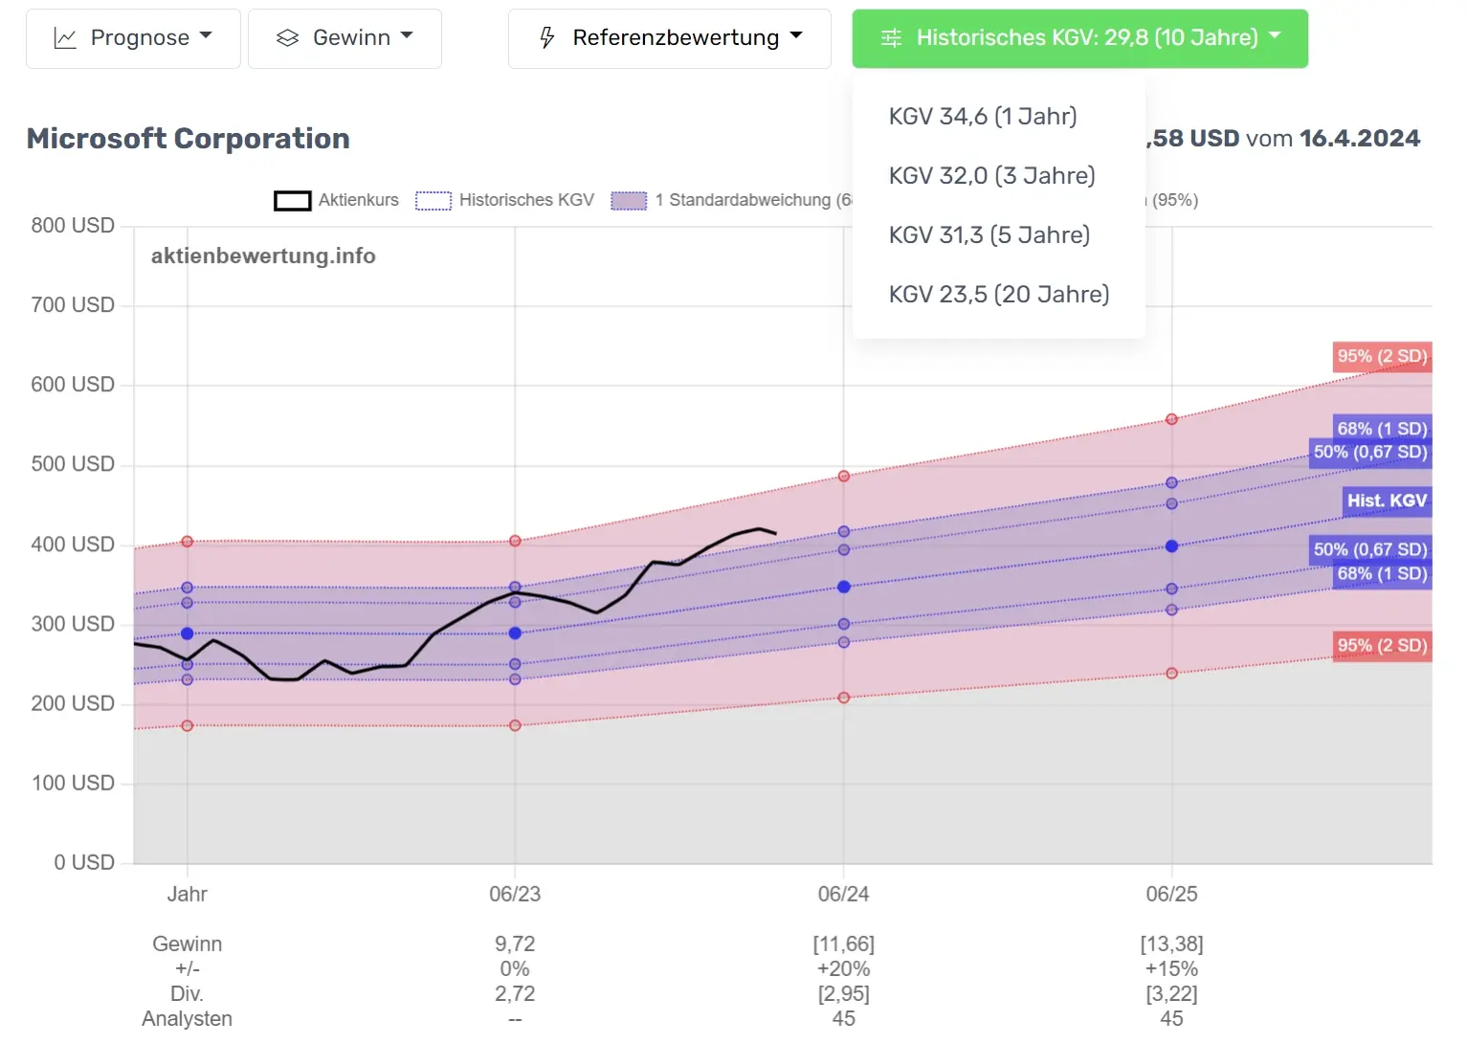Viewport: 1467px width, 1044px height.
Task: Click the +15% growth value
Action: coord(1171,969)
